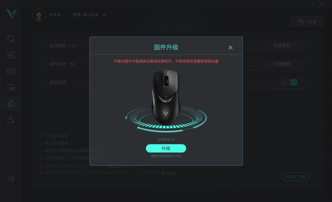Open the equalizer-style parameters sidebar icon
The width and height of the screenshot is (332, 202).
11,71
